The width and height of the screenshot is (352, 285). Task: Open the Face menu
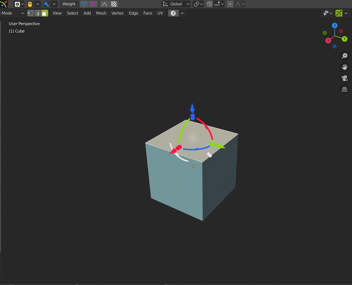click(147, 13)
